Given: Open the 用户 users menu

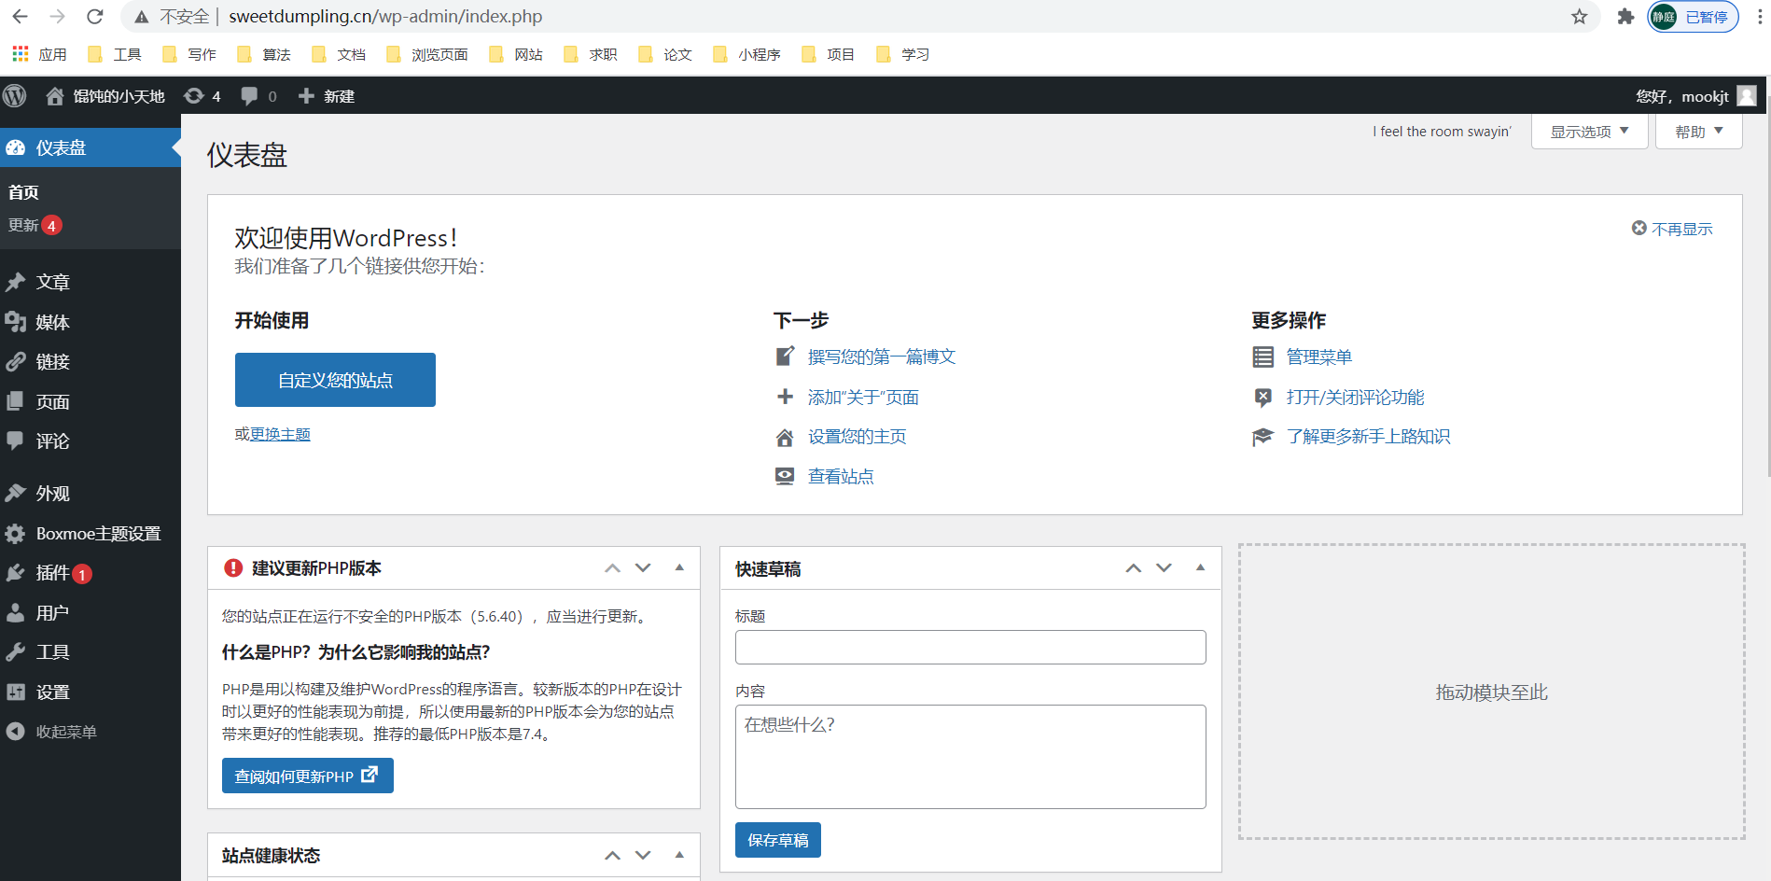Looking at the screenshot, I should [91, 612].
